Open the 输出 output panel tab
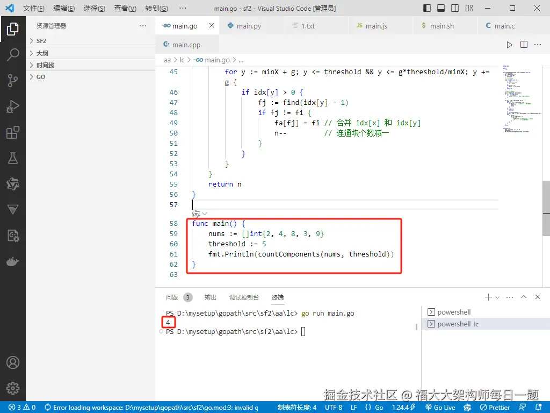 210,297
